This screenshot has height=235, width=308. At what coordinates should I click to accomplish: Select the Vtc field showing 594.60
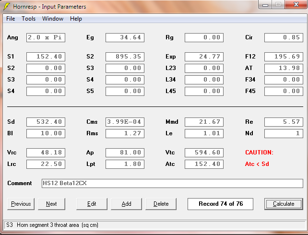coord(204,153)
